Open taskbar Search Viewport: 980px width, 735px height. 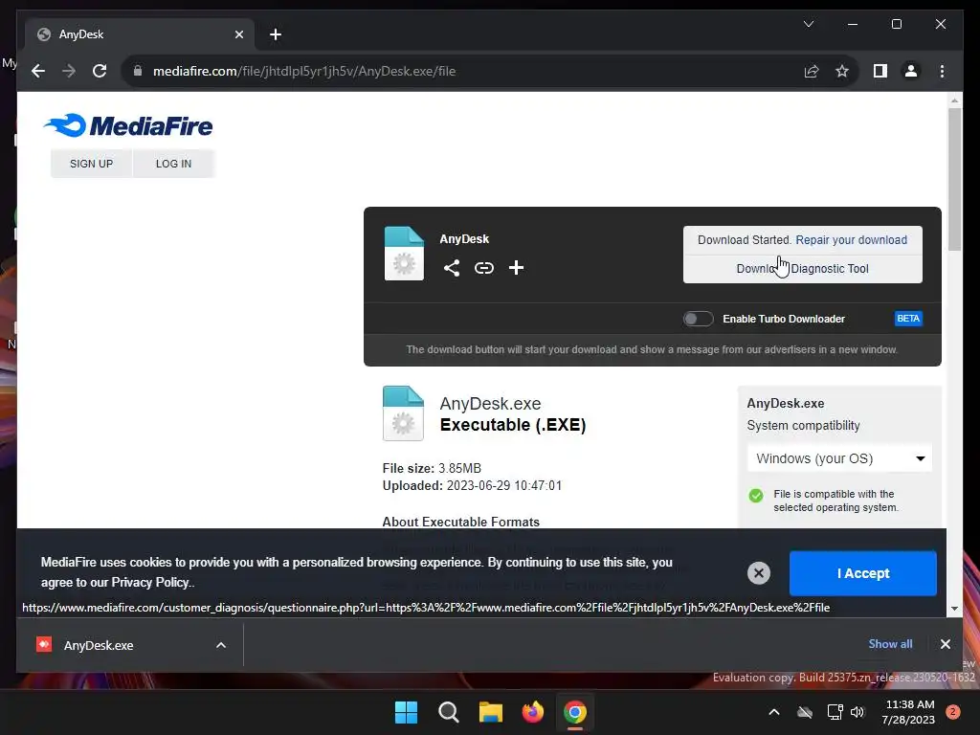tap(449, 712)
